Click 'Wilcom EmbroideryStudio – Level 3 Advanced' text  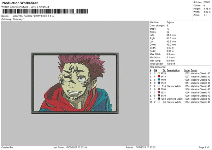tap(25, 7)
